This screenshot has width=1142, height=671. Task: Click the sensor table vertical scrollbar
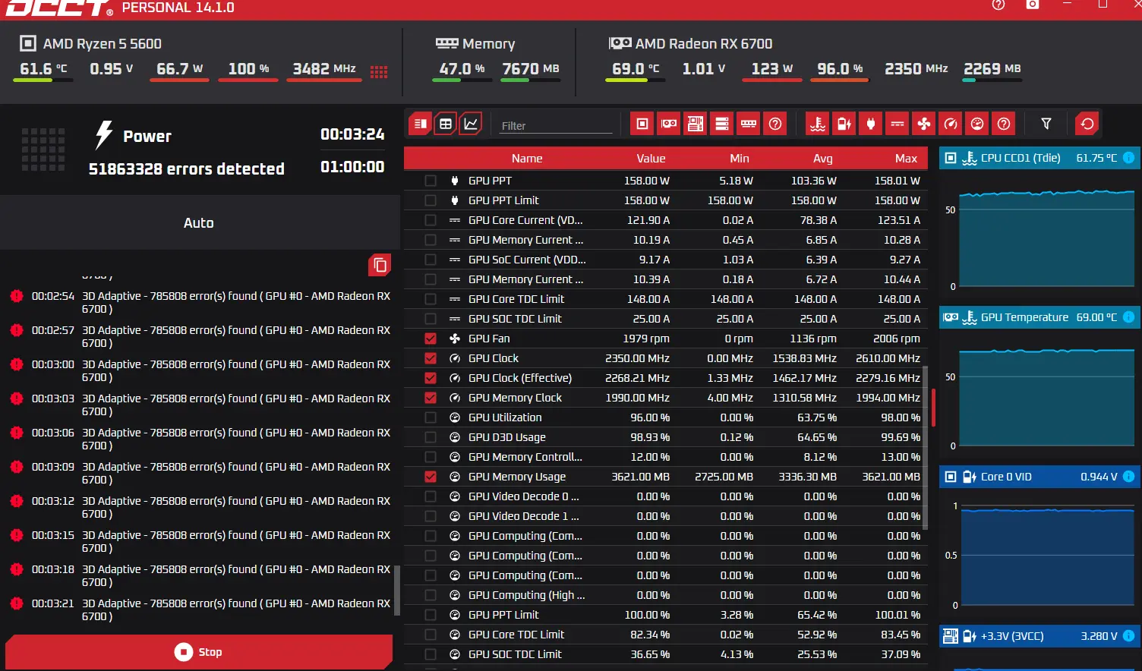pyautogui.click(x=925, y=448)
